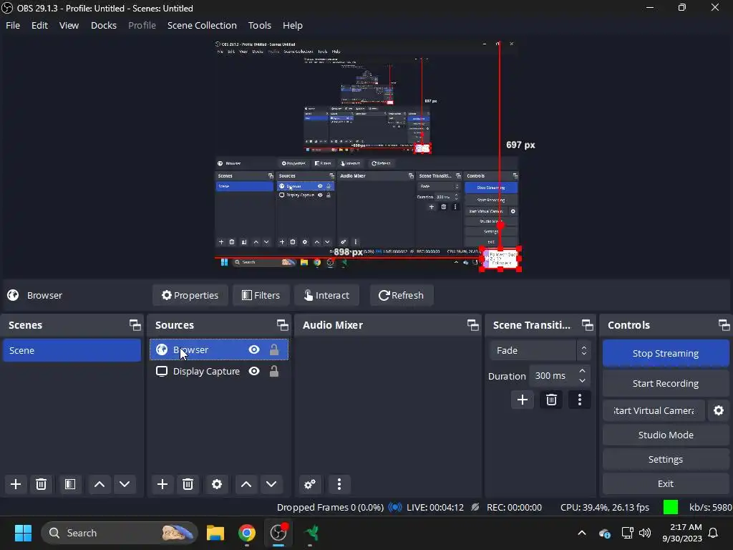Float the Audio Mixer dock panel
The image size is (733, 550).
coord(472,325)
